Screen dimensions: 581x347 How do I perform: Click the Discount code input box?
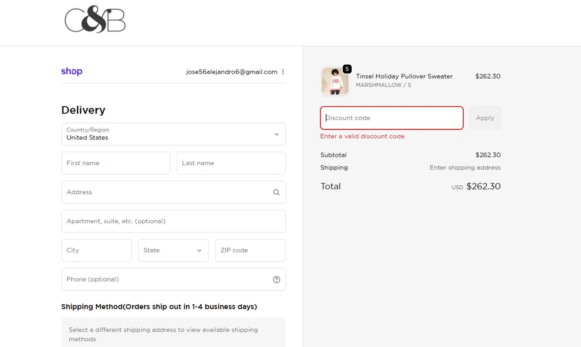point(391,118)
